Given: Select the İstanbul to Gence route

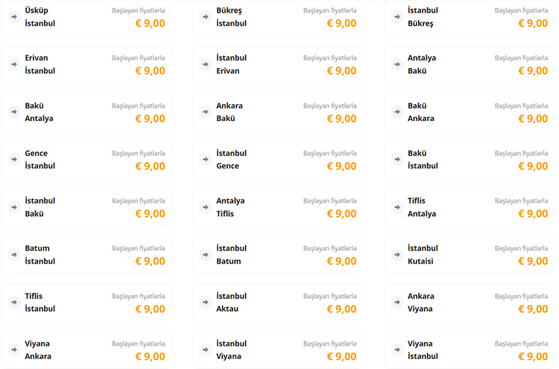Looking at the screenshot, I should tap(277, 159).
